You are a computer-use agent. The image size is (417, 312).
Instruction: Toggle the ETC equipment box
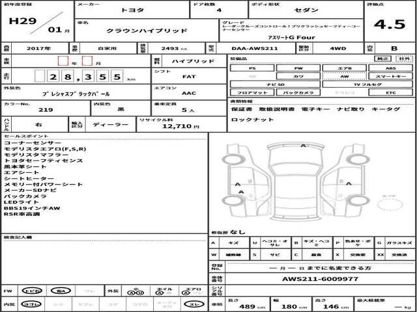[390, 93]
